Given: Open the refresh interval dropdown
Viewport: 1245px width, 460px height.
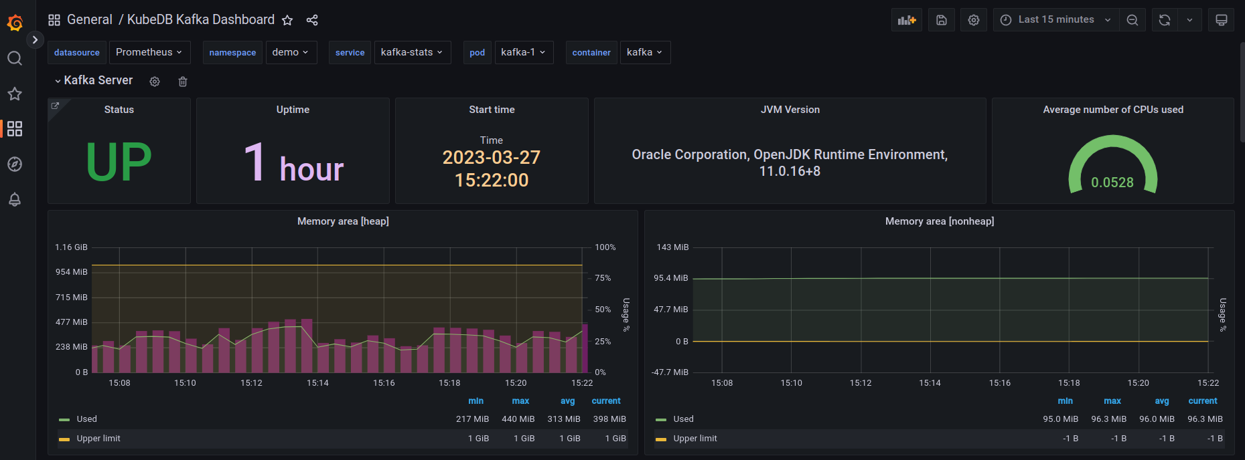Looking at the screenshot, I should (1190, 20).
